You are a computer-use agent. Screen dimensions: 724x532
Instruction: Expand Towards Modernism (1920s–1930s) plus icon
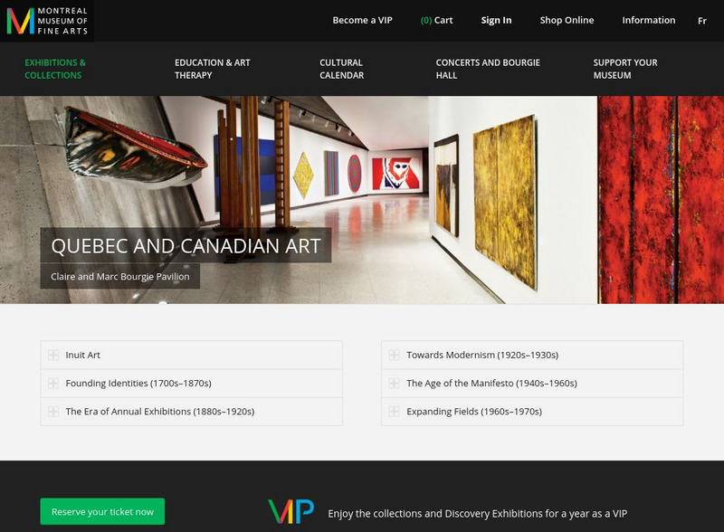point(394,355)
